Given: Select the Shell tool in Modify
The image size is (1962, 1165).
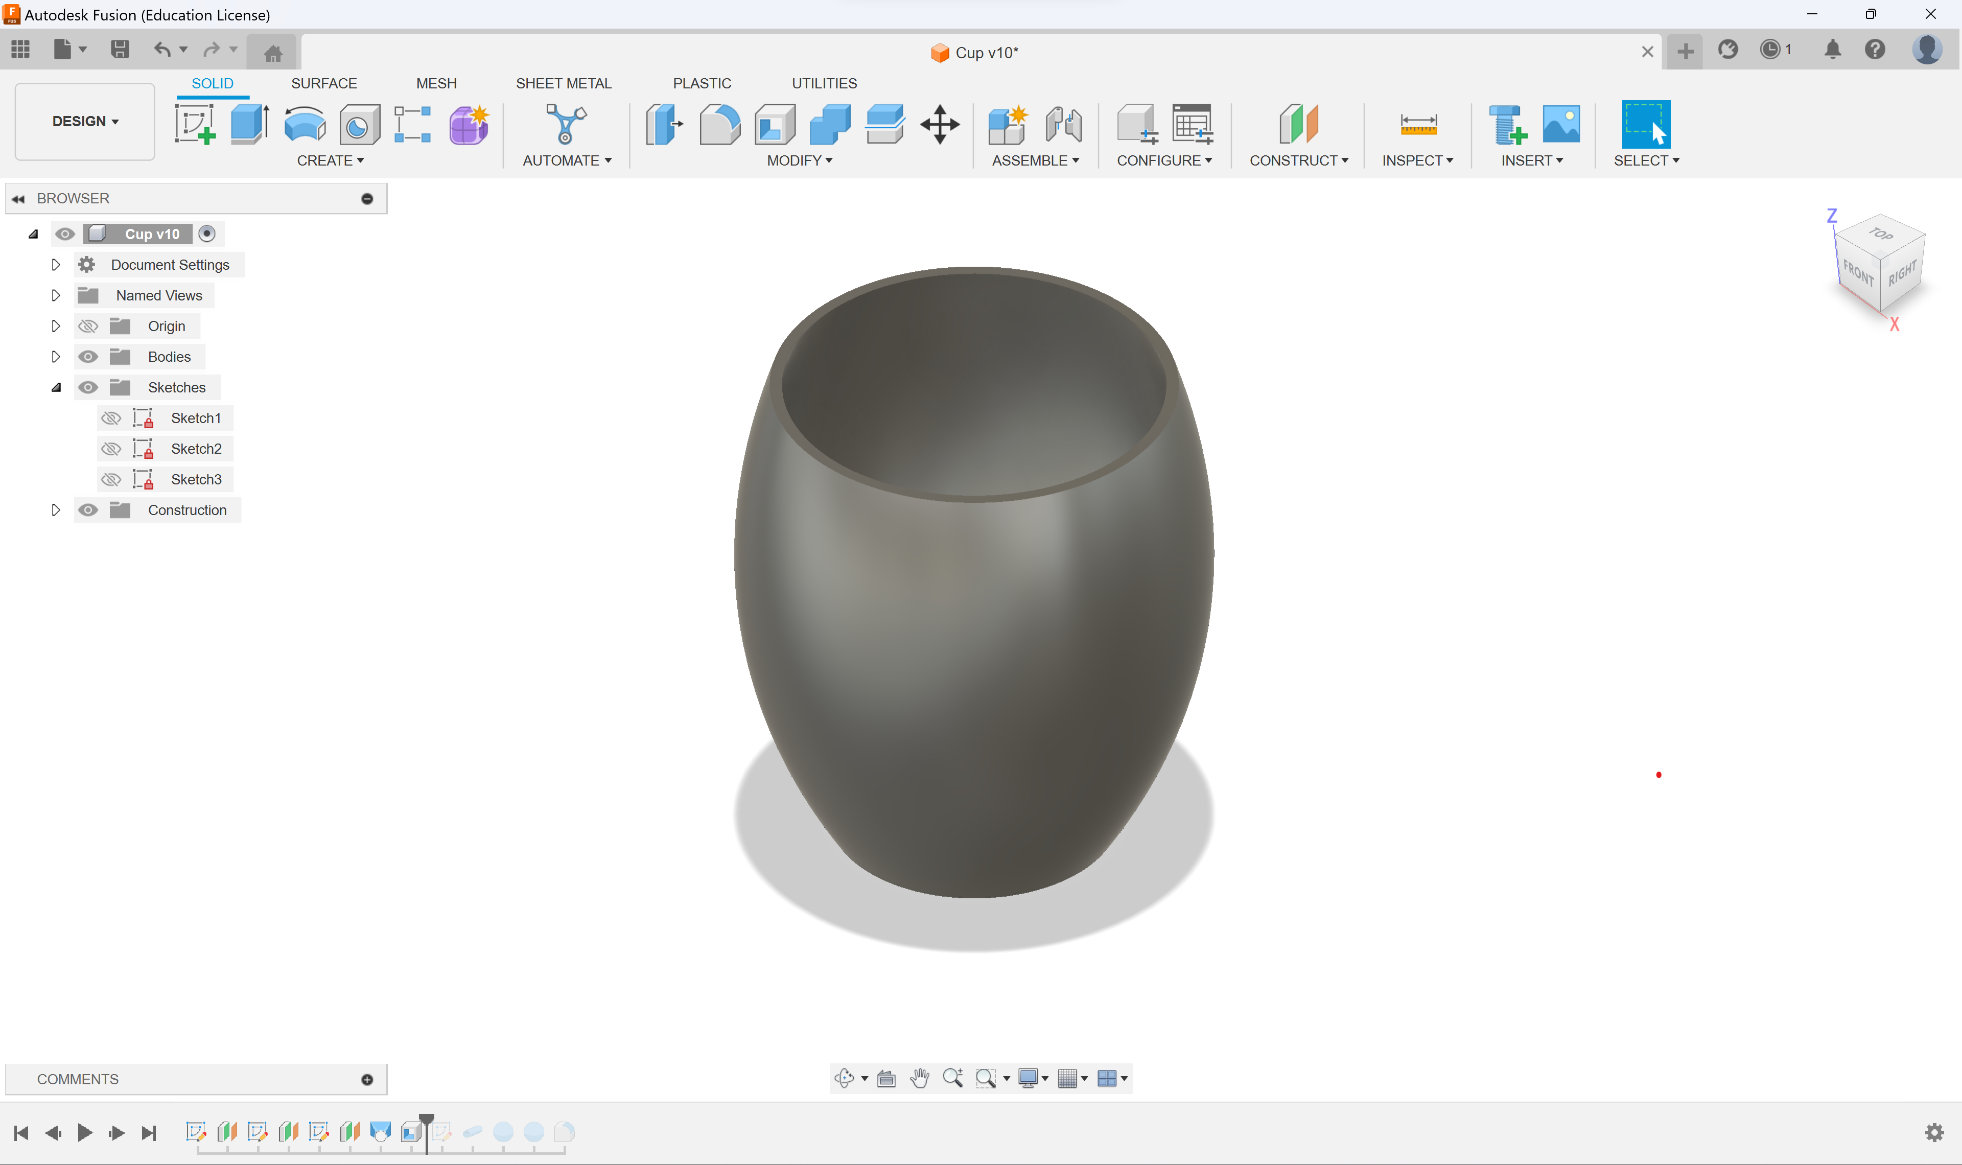Looking at the screenshot, I should 773,125.
